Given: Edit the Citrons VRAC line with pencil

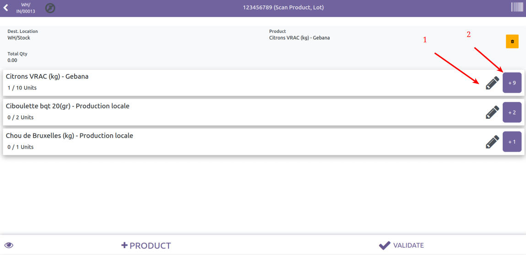Looking at the screenshot, I should (492, 83).
